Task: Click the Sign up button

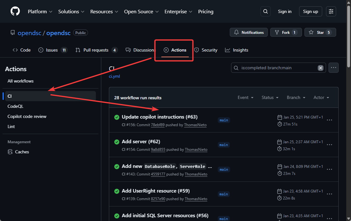Action: point(310,11)
